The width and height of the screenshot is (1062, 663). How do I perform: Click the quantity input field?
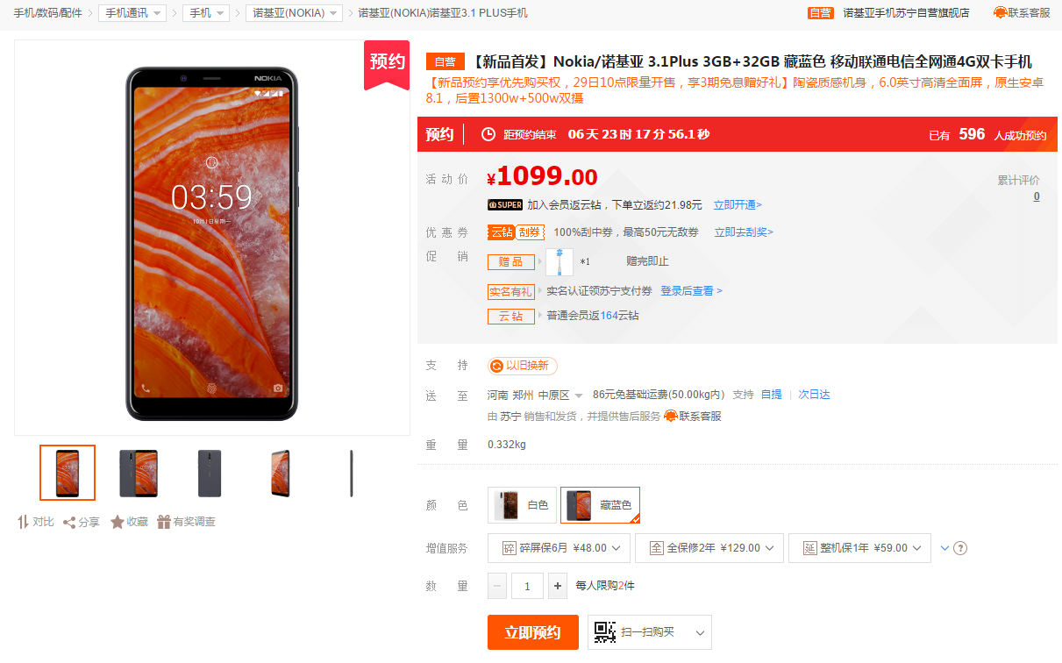[527, 586]
